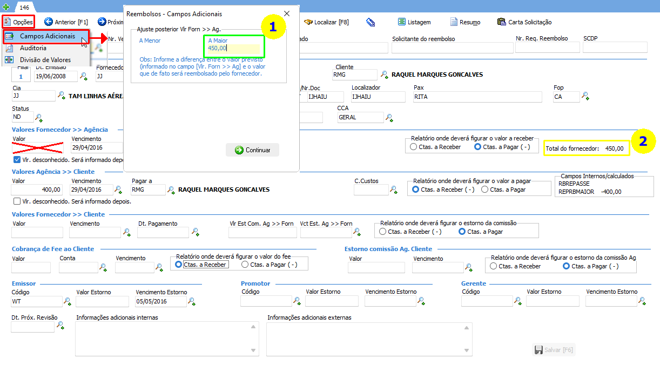Click the A Maior value field

(x=235, y=49)
